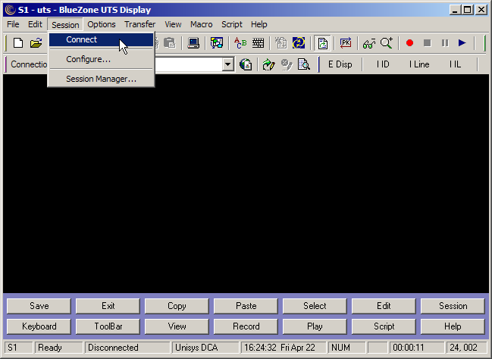
Task: Click the computer display toolbar icon
Action: 193,43
